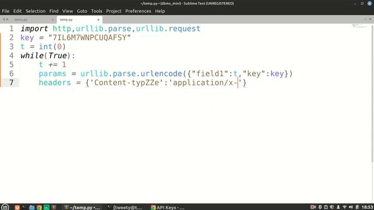Go to previous tab with left arrow
Screen dimensions: 374x210
[x=4, y=19]
